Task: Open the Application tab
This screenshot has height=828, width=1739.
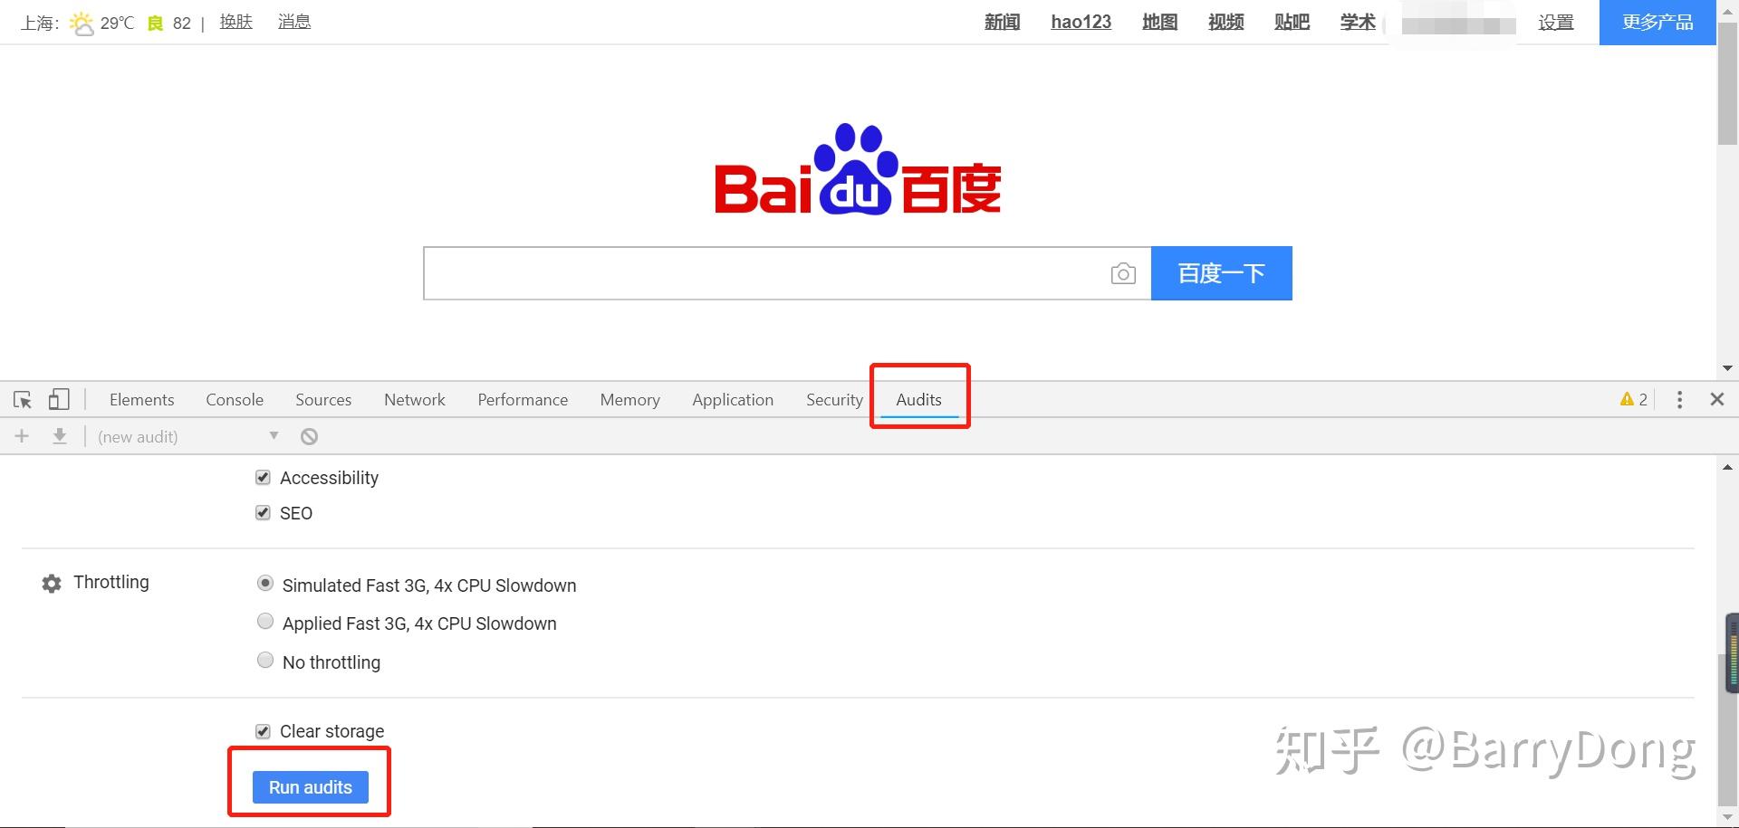Action: [733, 399]
